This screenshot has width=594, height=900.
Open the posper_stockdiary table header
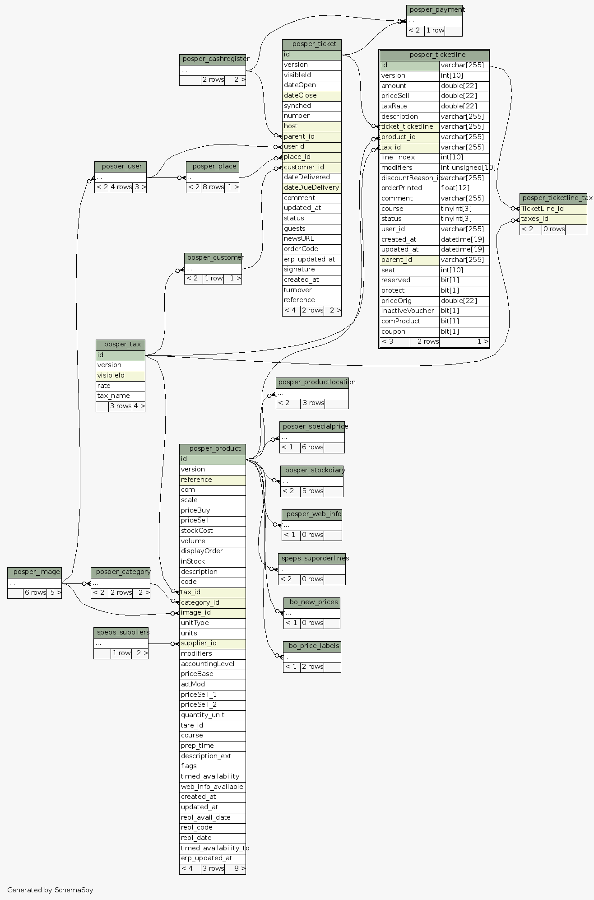[x=312, y=471]
